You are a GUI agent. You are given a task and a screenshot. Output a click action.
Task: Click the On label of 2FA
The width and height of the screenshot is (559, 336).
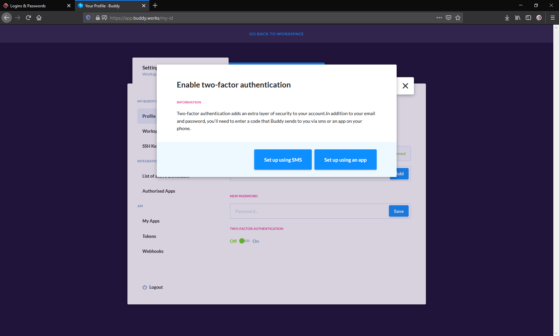click(x=256, y=241)
